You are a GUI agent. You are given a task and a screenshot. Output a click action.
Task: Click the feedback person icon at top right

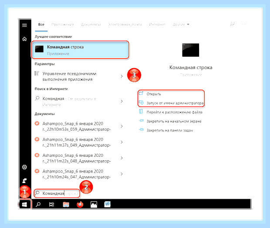(x=232, y=24)
